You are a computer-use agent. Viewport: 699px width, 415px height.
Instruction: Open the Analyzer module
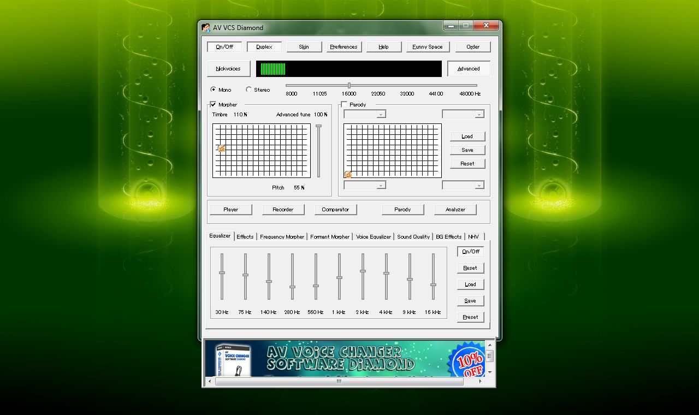455,210
